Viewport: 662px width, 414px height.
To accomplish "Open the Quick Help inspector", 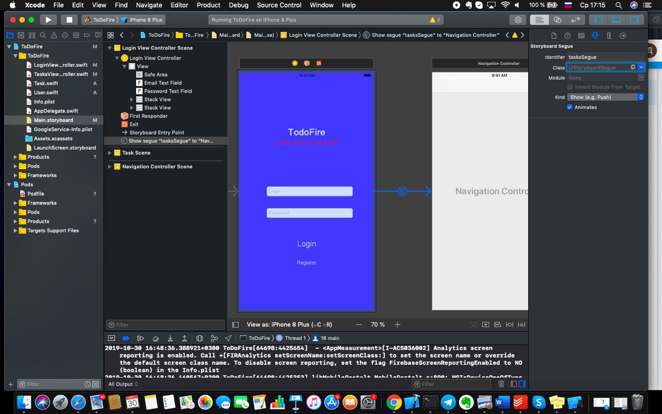I will tap(567, 36).
